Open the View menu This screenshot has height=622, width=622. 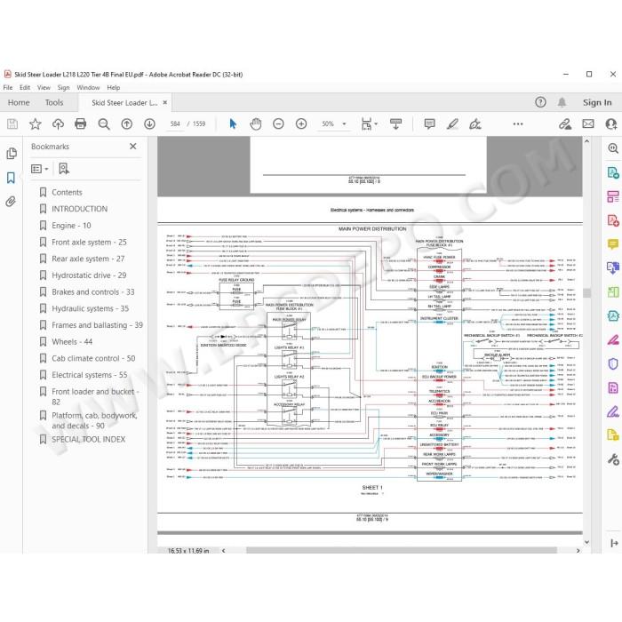click(44, 88)
